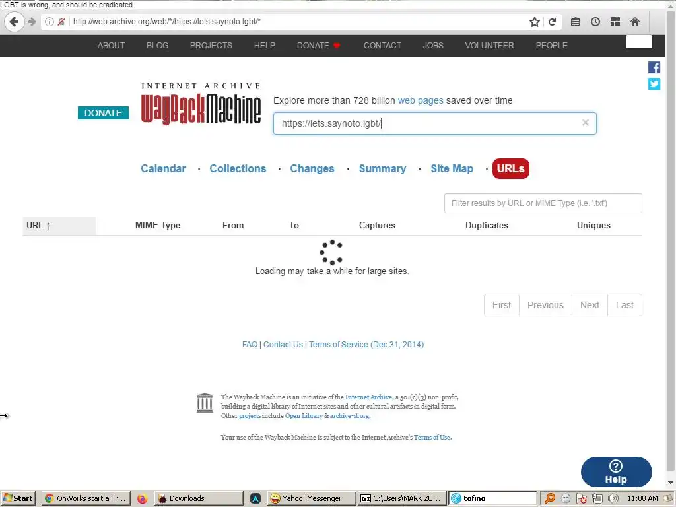Click the crossed-out indicator icon beside the site info icon
676x507 pixels.
[61, 22]
